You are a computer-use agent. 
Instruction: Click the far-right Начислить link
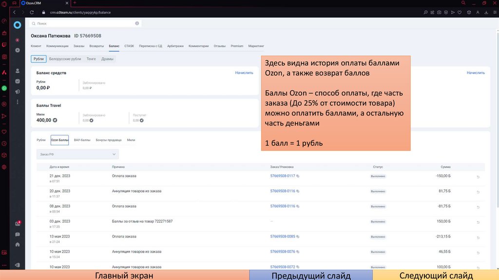476,73
